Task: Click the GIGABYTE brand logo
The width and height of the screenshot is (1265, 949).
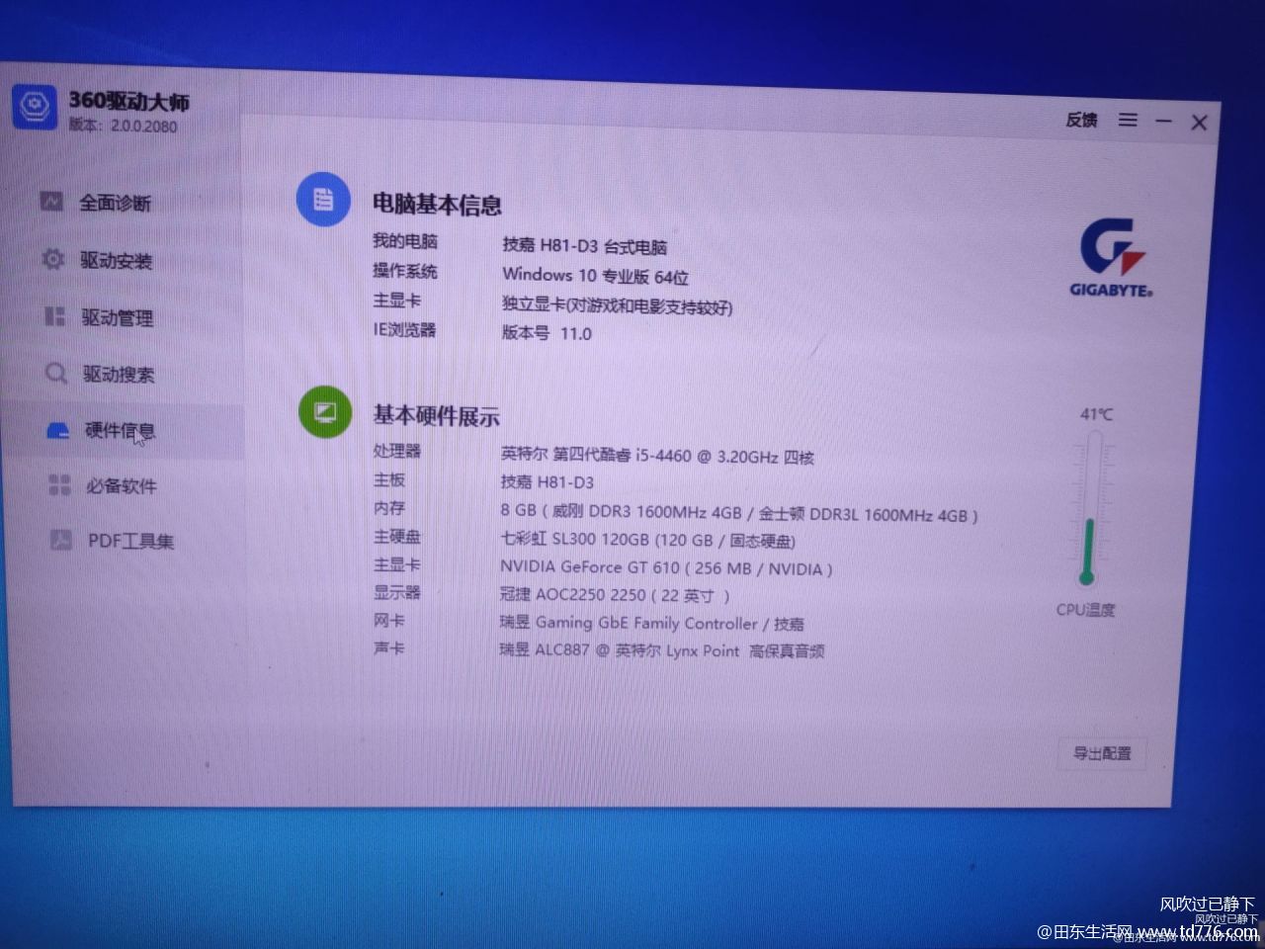Action: pos(1112,259)
